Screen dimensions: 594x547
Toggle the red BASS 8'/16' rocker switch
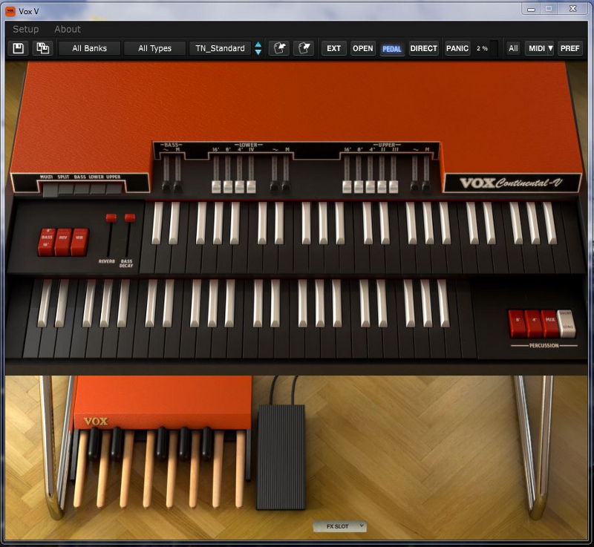[x=47, y=241]
